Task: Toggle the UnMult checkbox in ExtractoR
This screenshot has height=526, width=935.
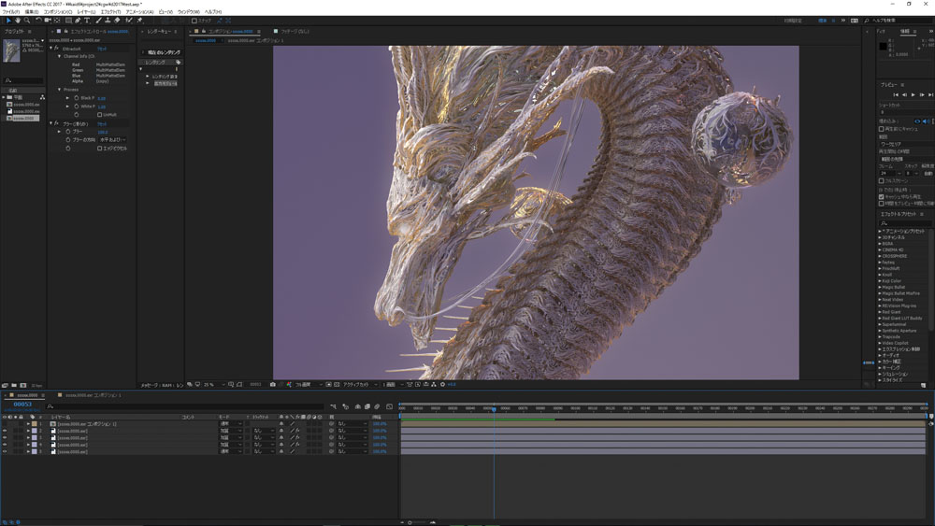Action: pos(100,114)
